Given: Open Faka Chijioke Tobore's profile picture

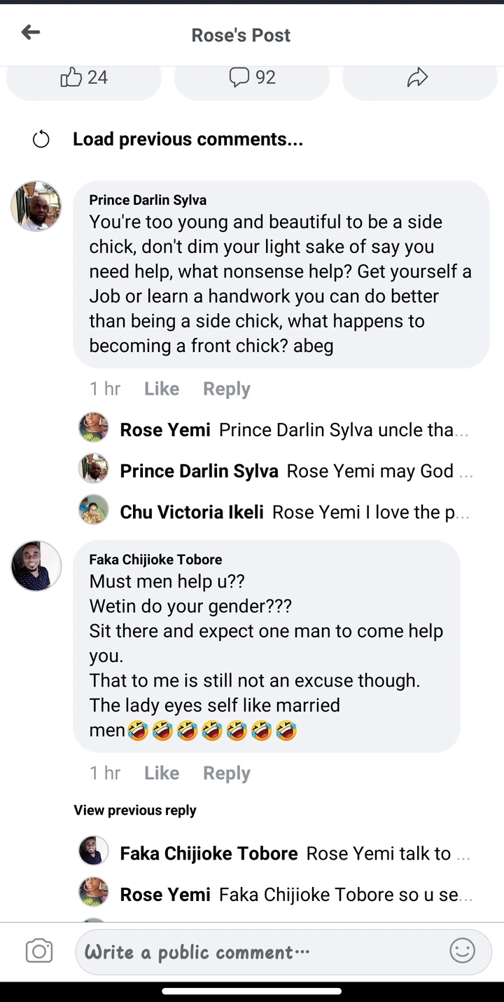Looking at the screenshot, I should [36, 566].
